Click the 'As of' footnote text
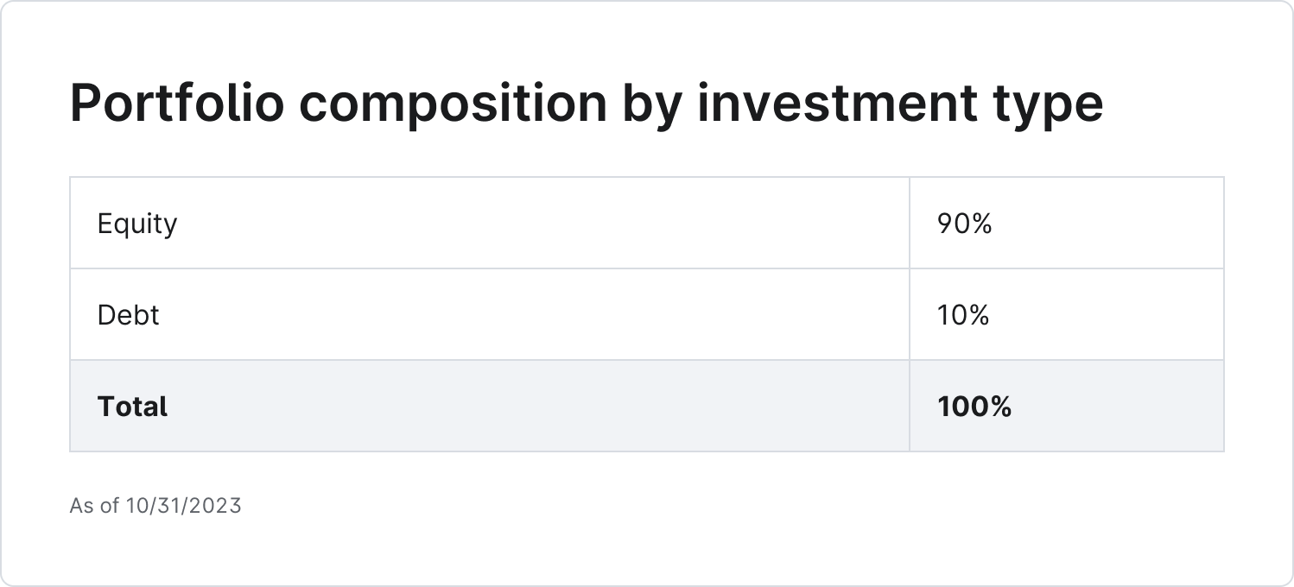 (93, 505)
